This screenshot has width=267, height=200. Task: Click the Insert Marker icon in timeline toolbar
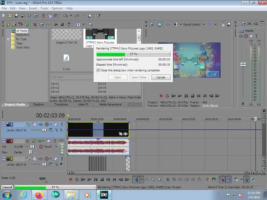point(207,179)
